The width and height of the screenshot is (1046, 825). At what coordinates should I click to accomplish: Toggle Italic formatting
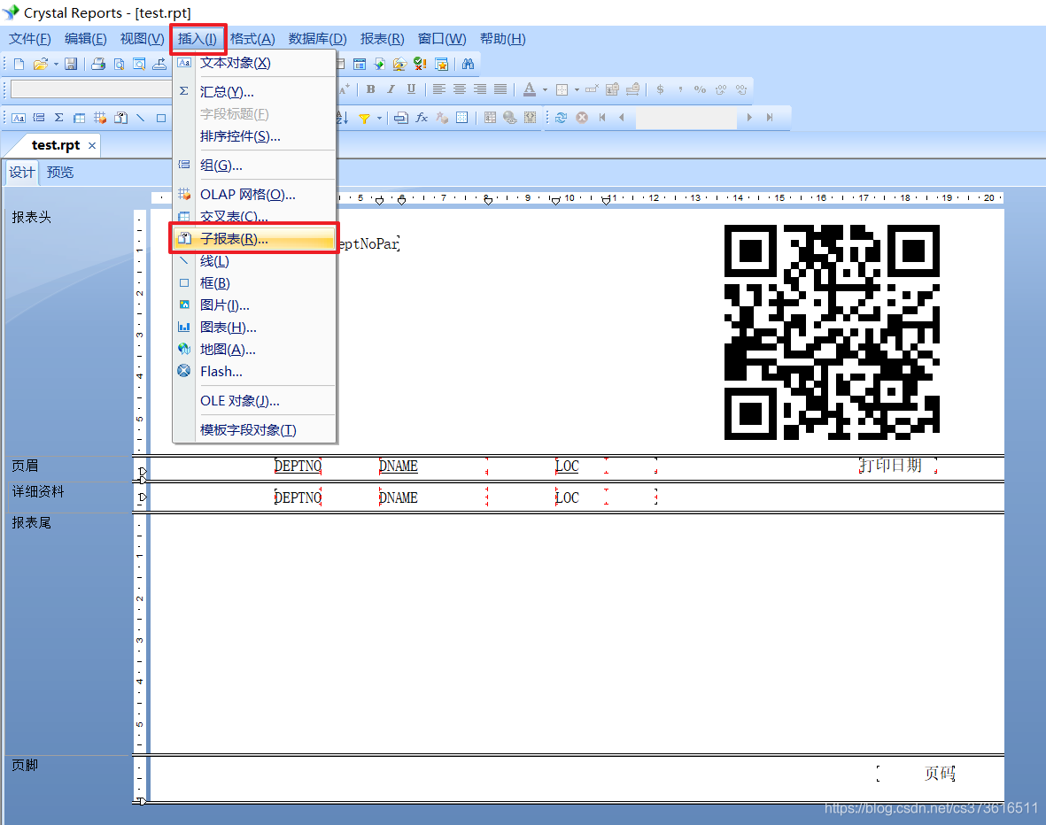[391, 89]
